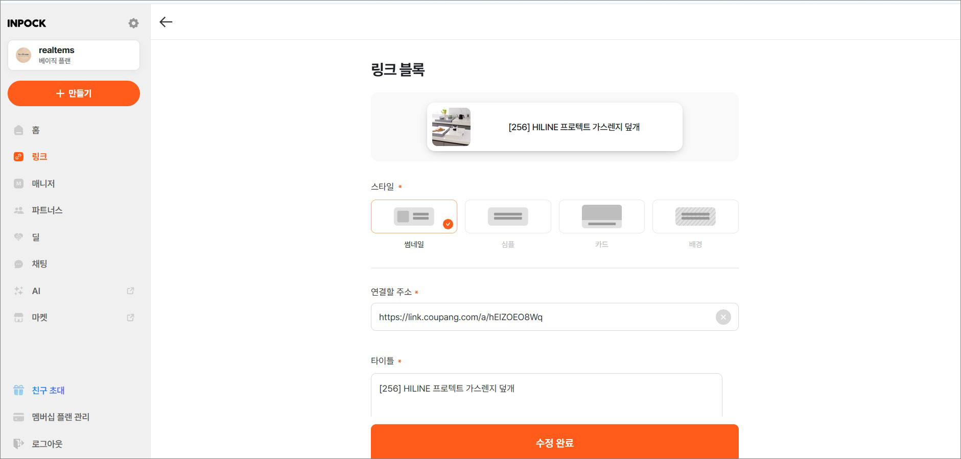Click the 링크 블록 heading
The width and height of the screenshot is (961, 459).
(x=398, y=69)
